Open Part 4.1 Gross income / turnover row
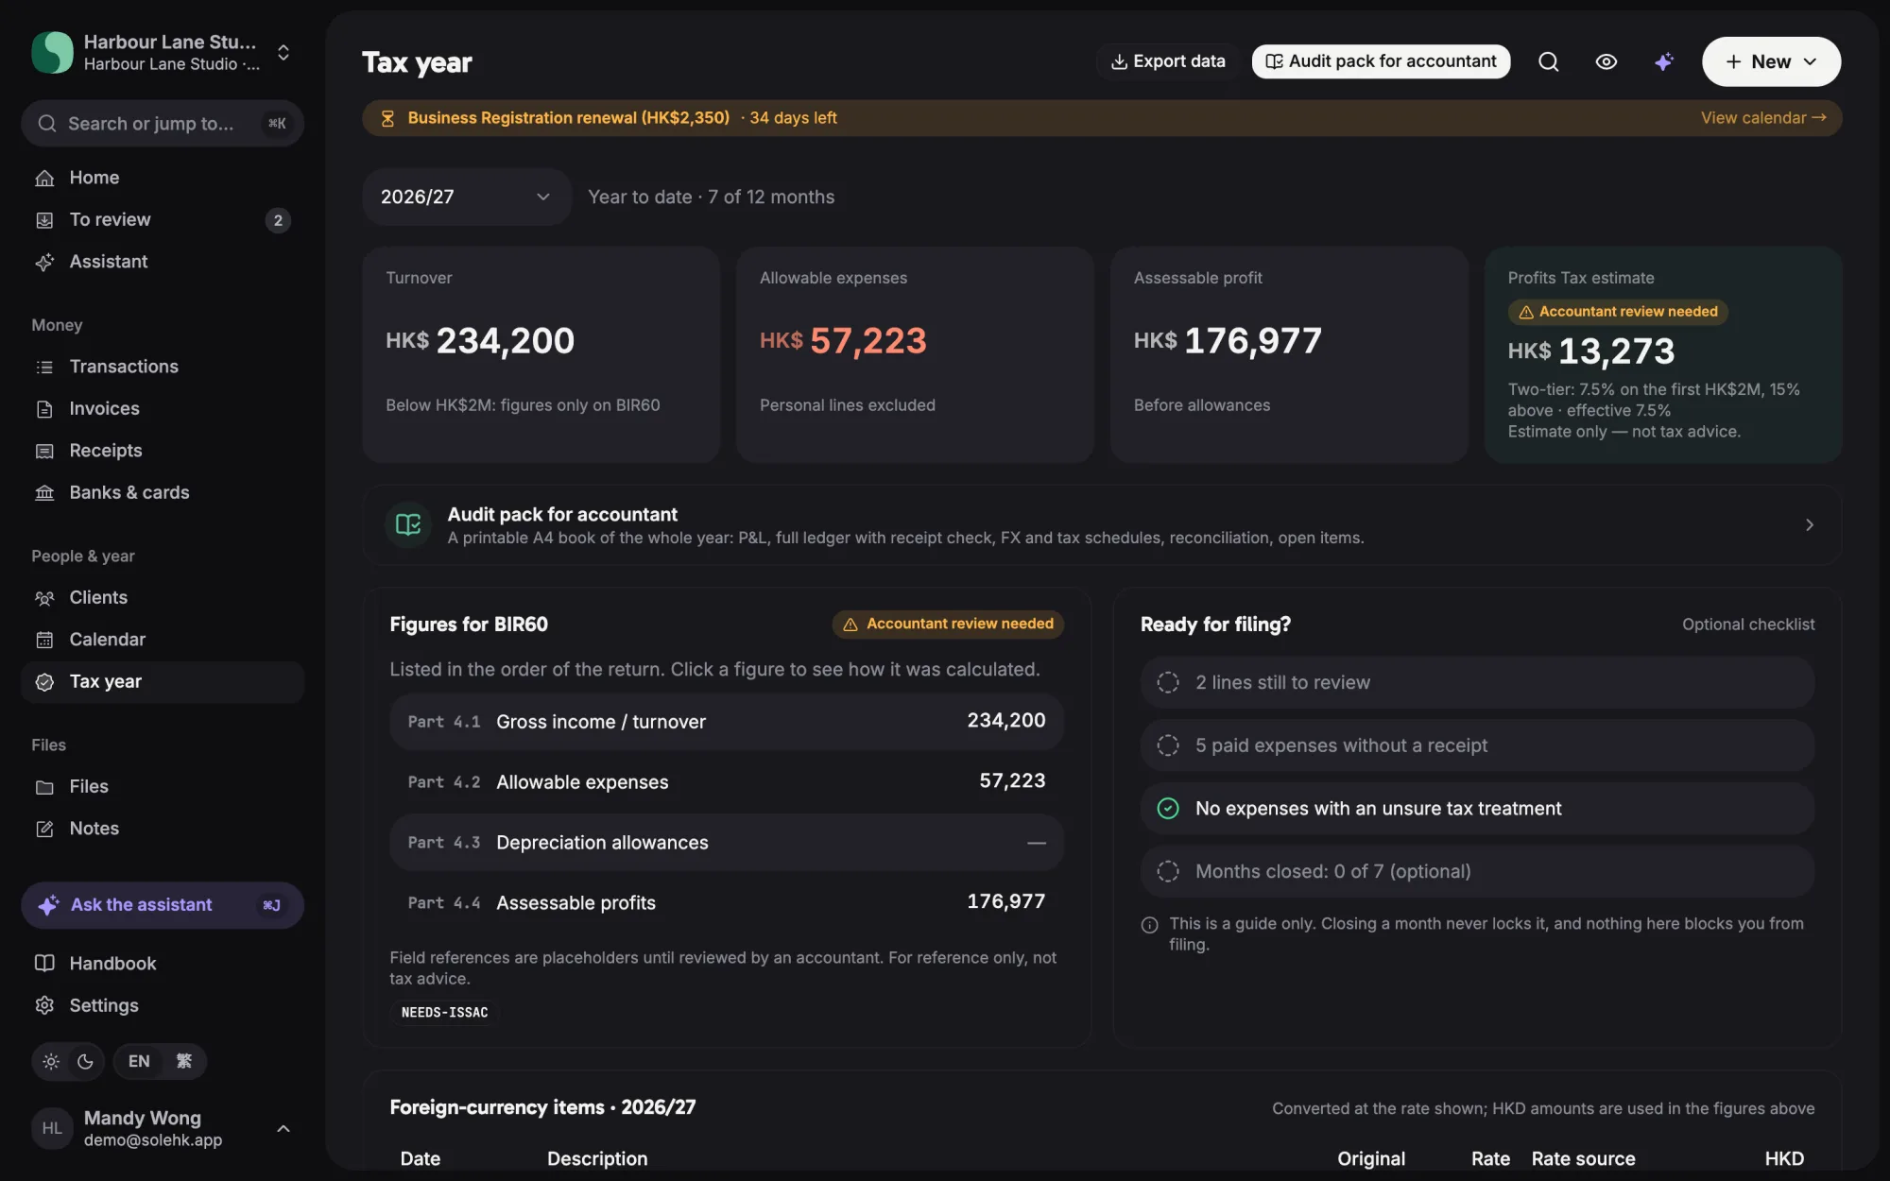1890x1181 pixels. (x=727, y=722)
